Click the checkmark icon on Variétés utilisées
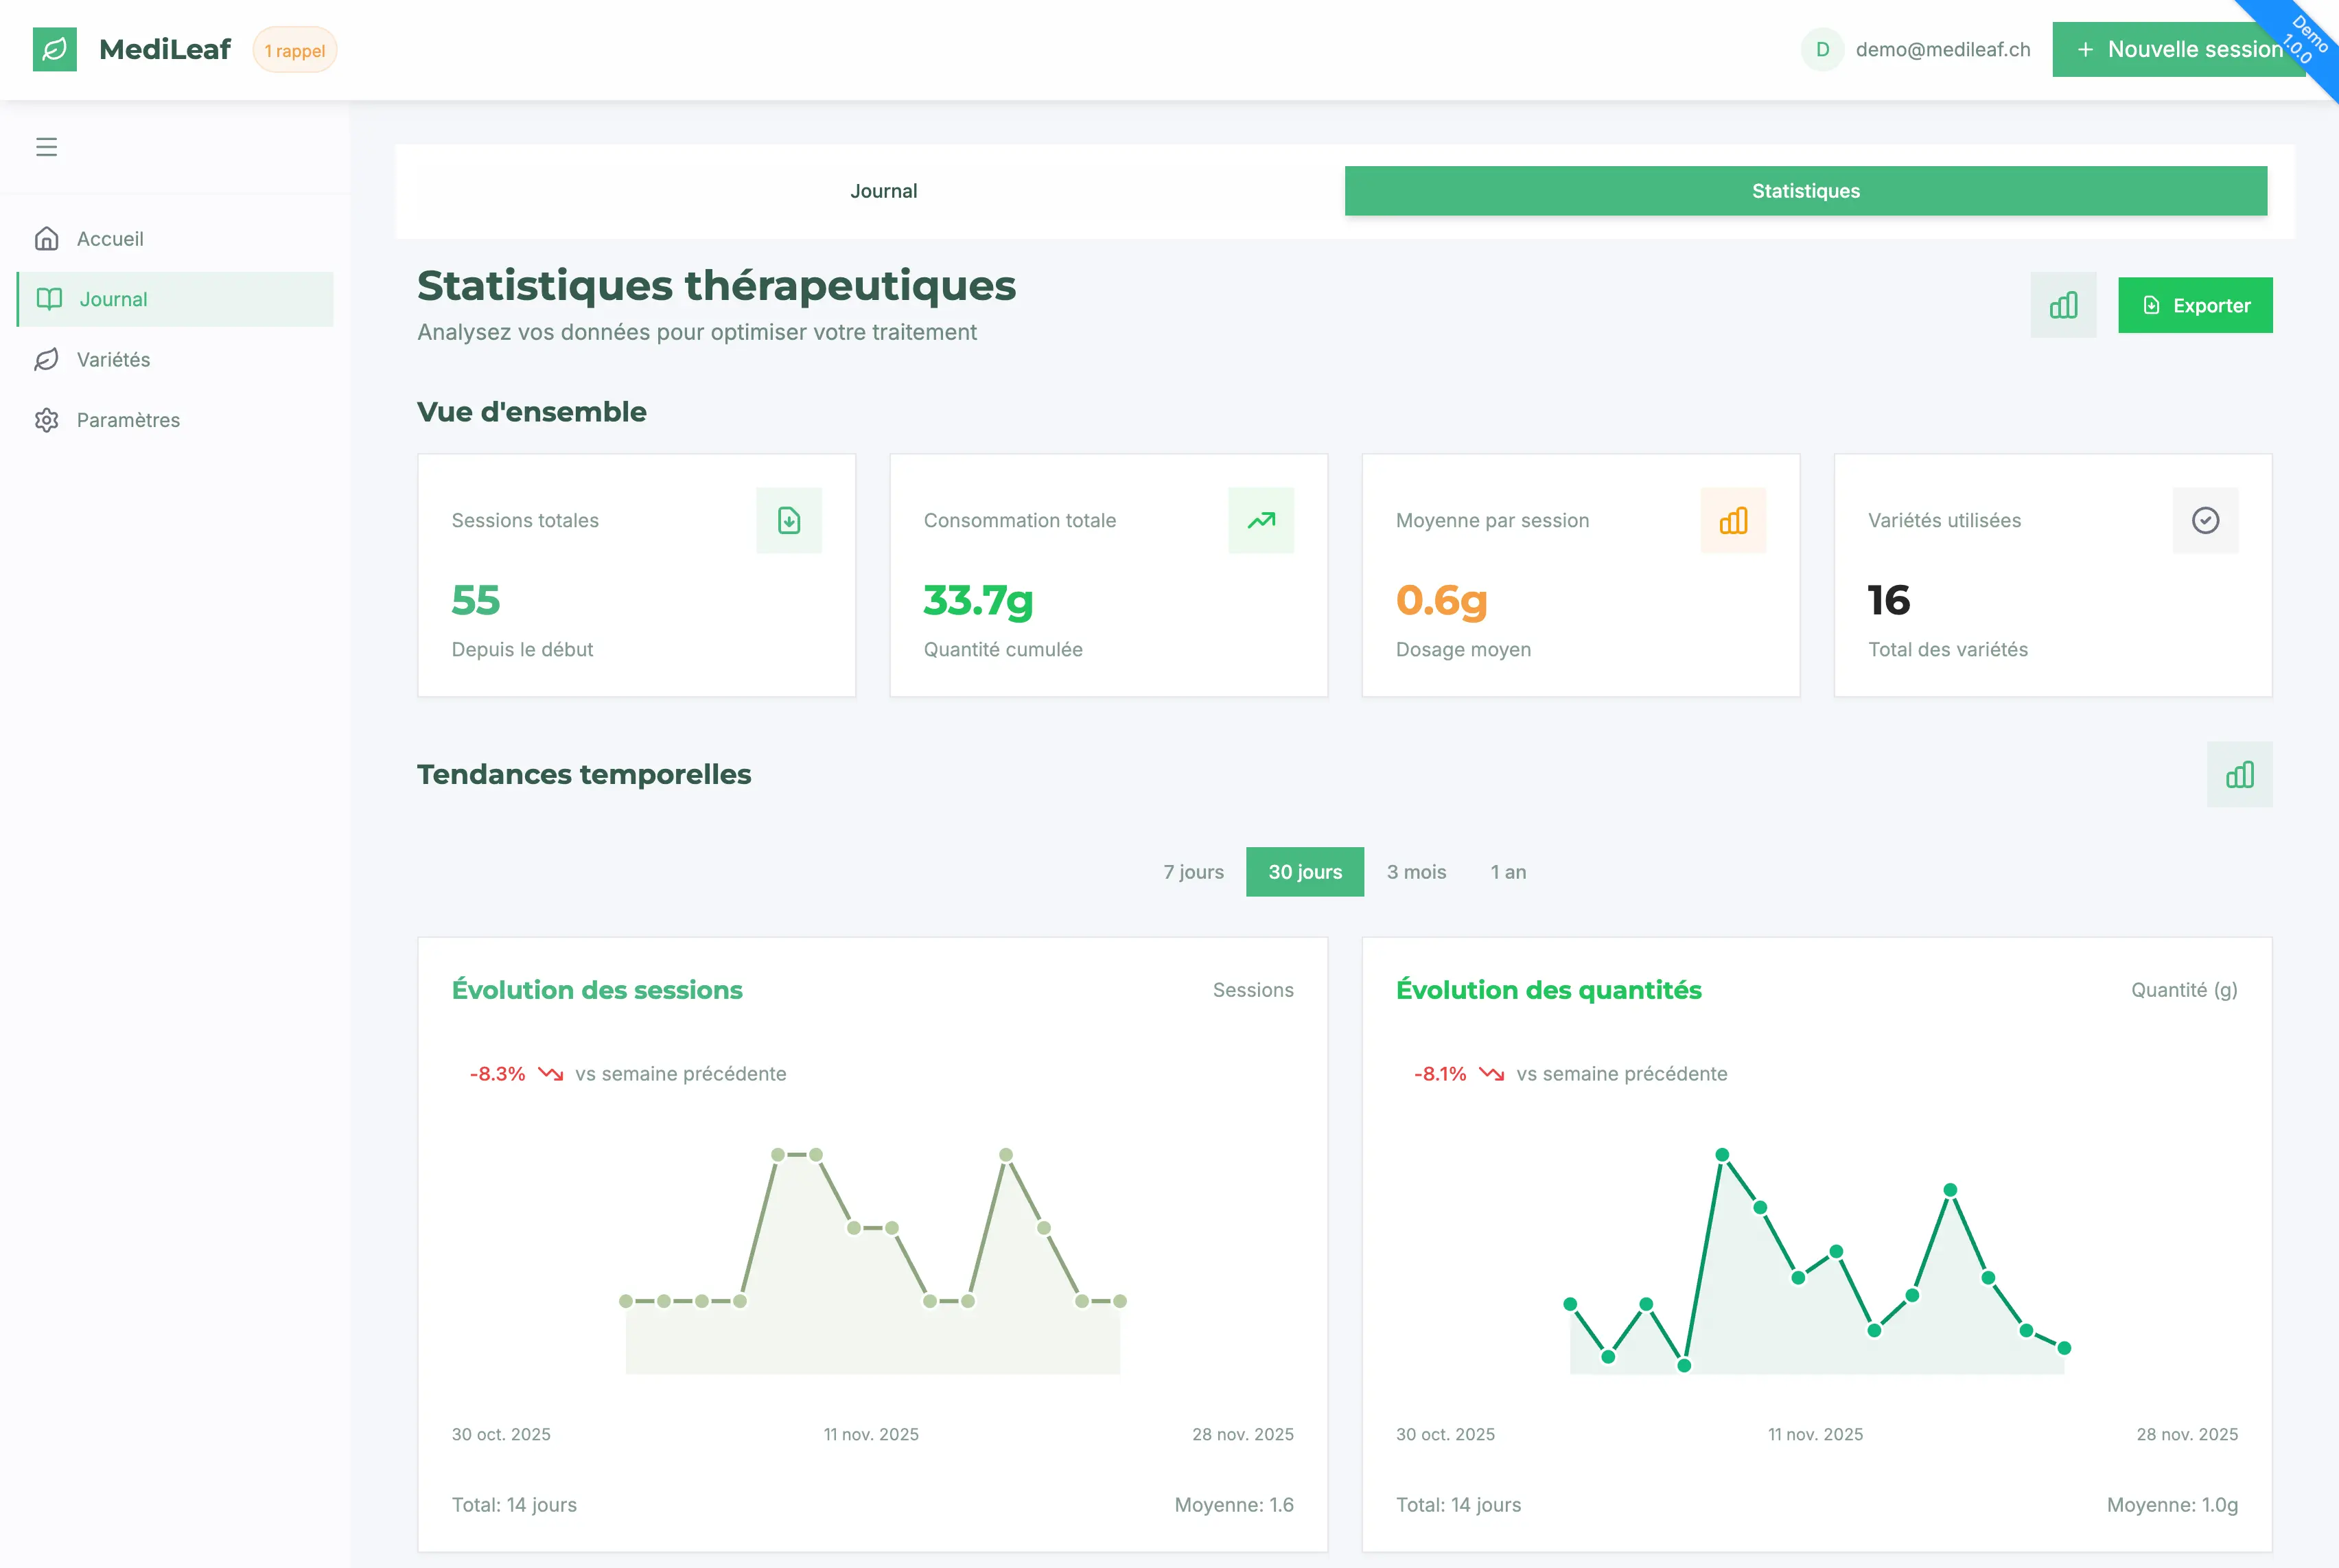2339x1568 pixels. coord(2206,520)
